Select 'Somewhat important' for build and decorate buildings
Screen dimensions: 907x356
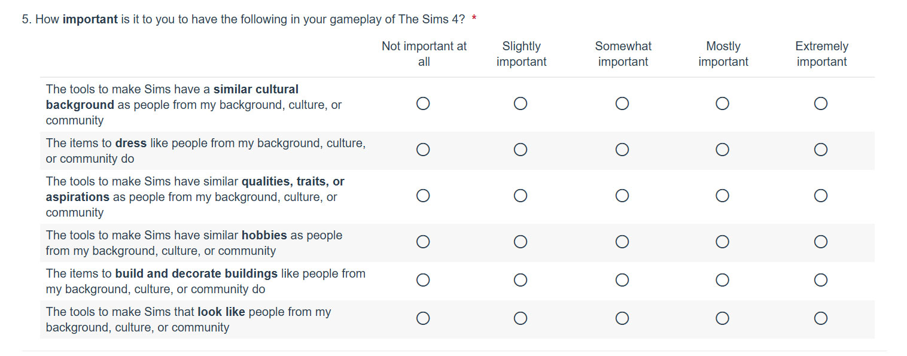(x=622, y=280)
